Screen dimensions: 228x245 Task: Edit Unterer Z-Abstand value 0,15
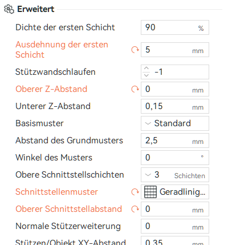pos(175,106)
